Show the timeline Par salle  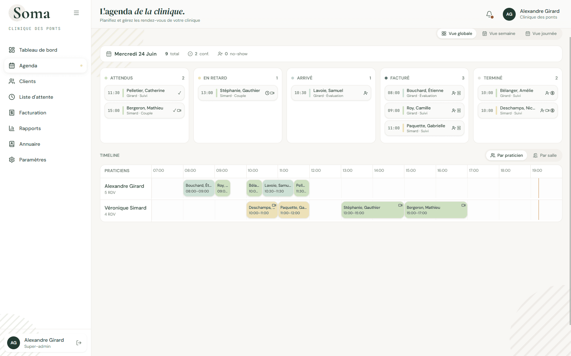click(x=545, y=155)
